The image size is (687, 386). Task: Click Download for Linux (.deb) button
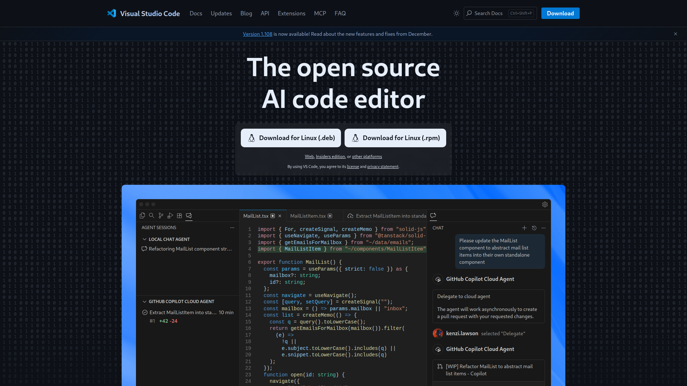click(291, 138)
